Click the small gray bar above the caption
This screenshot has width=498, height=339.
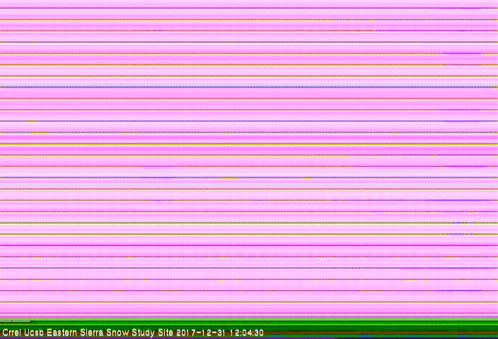[16, 323]
